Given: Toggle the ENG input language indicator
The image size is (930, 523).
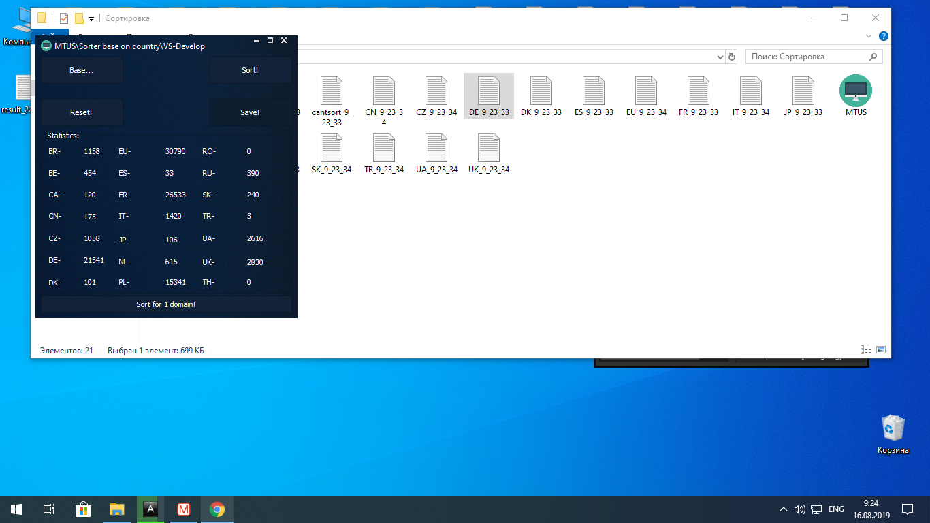Looking at the screenshot, I should (x=836, y=509).
